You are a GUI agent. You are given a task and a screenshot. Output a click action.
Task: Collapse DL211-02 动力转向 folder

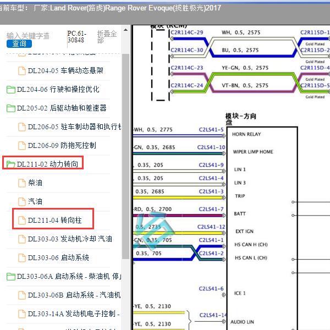coord(47,164)
